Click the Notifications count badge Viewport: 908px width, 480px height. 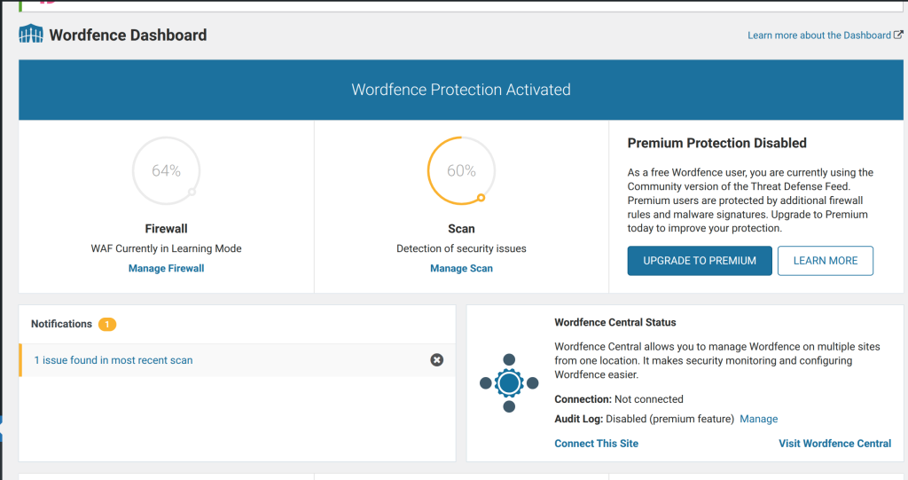pyautogui.click(x=107, y=324)
